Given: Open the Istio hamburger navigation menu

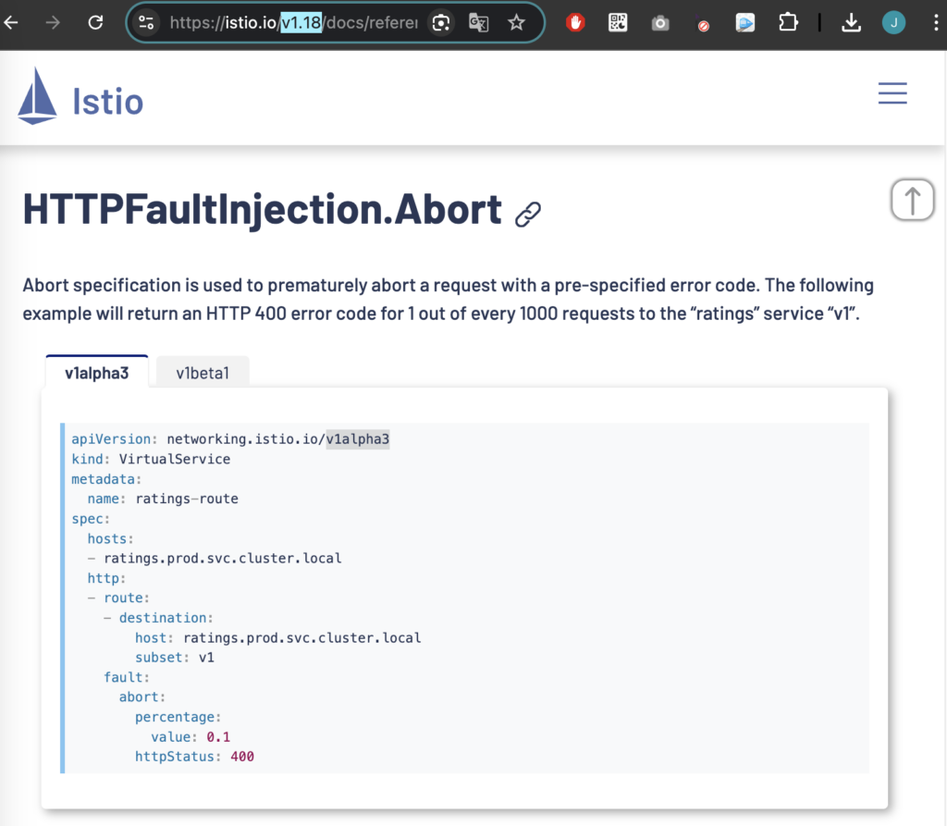Looking at the screenshot, I should coord(892,93).
